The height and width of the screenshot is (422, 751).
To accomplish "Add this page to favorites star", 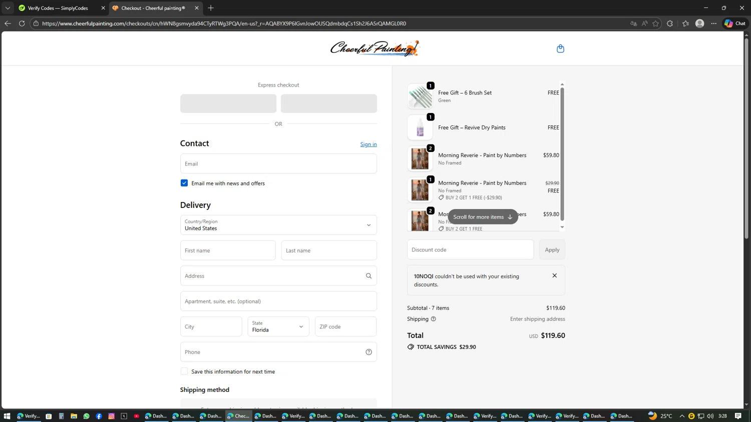I will 655,23.
